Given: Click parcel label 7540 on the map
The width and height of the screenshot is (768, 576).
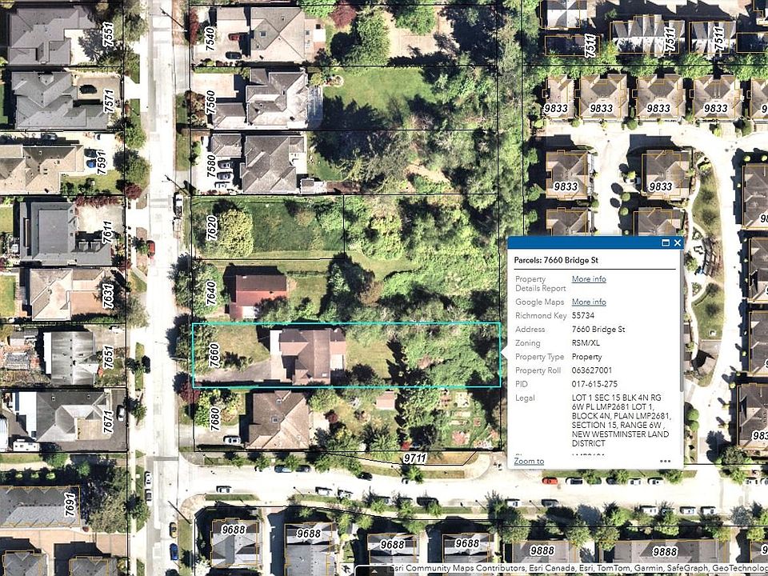Looking at the screenshot, I should [x=210, y=39].
